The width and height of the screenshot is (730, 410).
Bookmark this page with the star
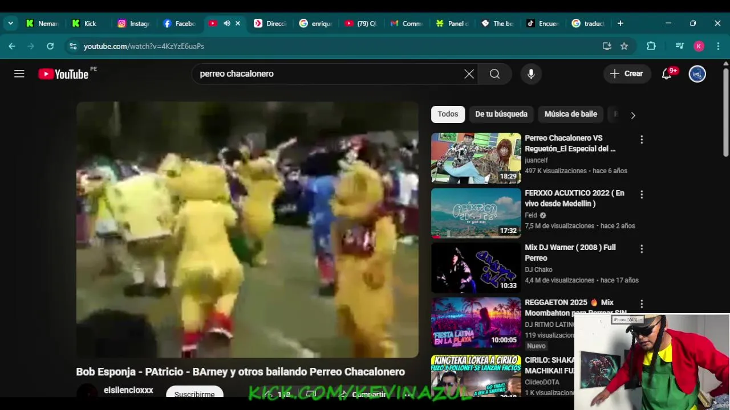(x=624, y=46)
